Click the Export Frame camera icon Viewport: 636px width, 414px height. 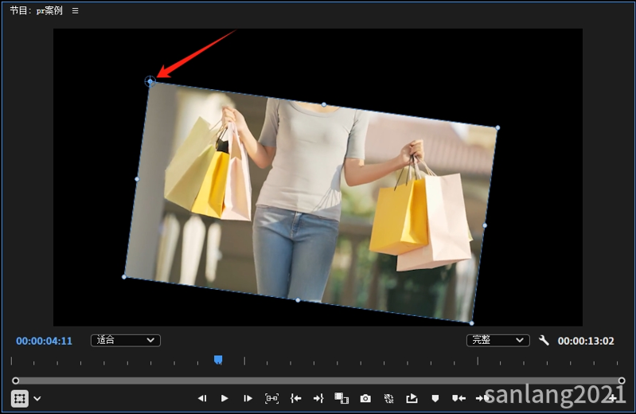[365, 398]
